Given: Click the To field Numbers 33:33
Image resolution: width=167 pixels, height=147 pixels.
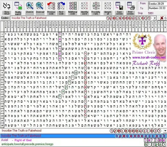Looking at the screenshot, I should tap(158, 8).
